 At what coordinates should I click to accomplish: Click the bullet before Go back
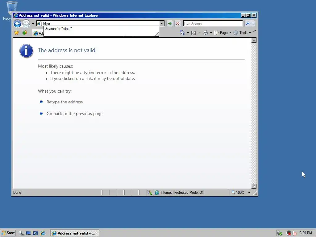[x=41, y=114]
